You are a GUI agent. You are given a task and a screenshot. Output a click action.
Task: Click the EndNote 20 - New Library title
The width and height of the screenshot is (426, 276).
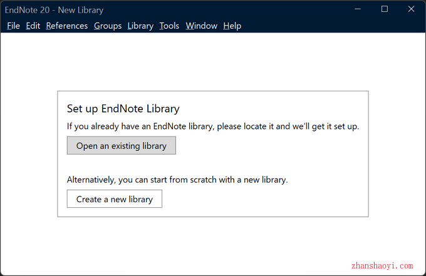54,10
